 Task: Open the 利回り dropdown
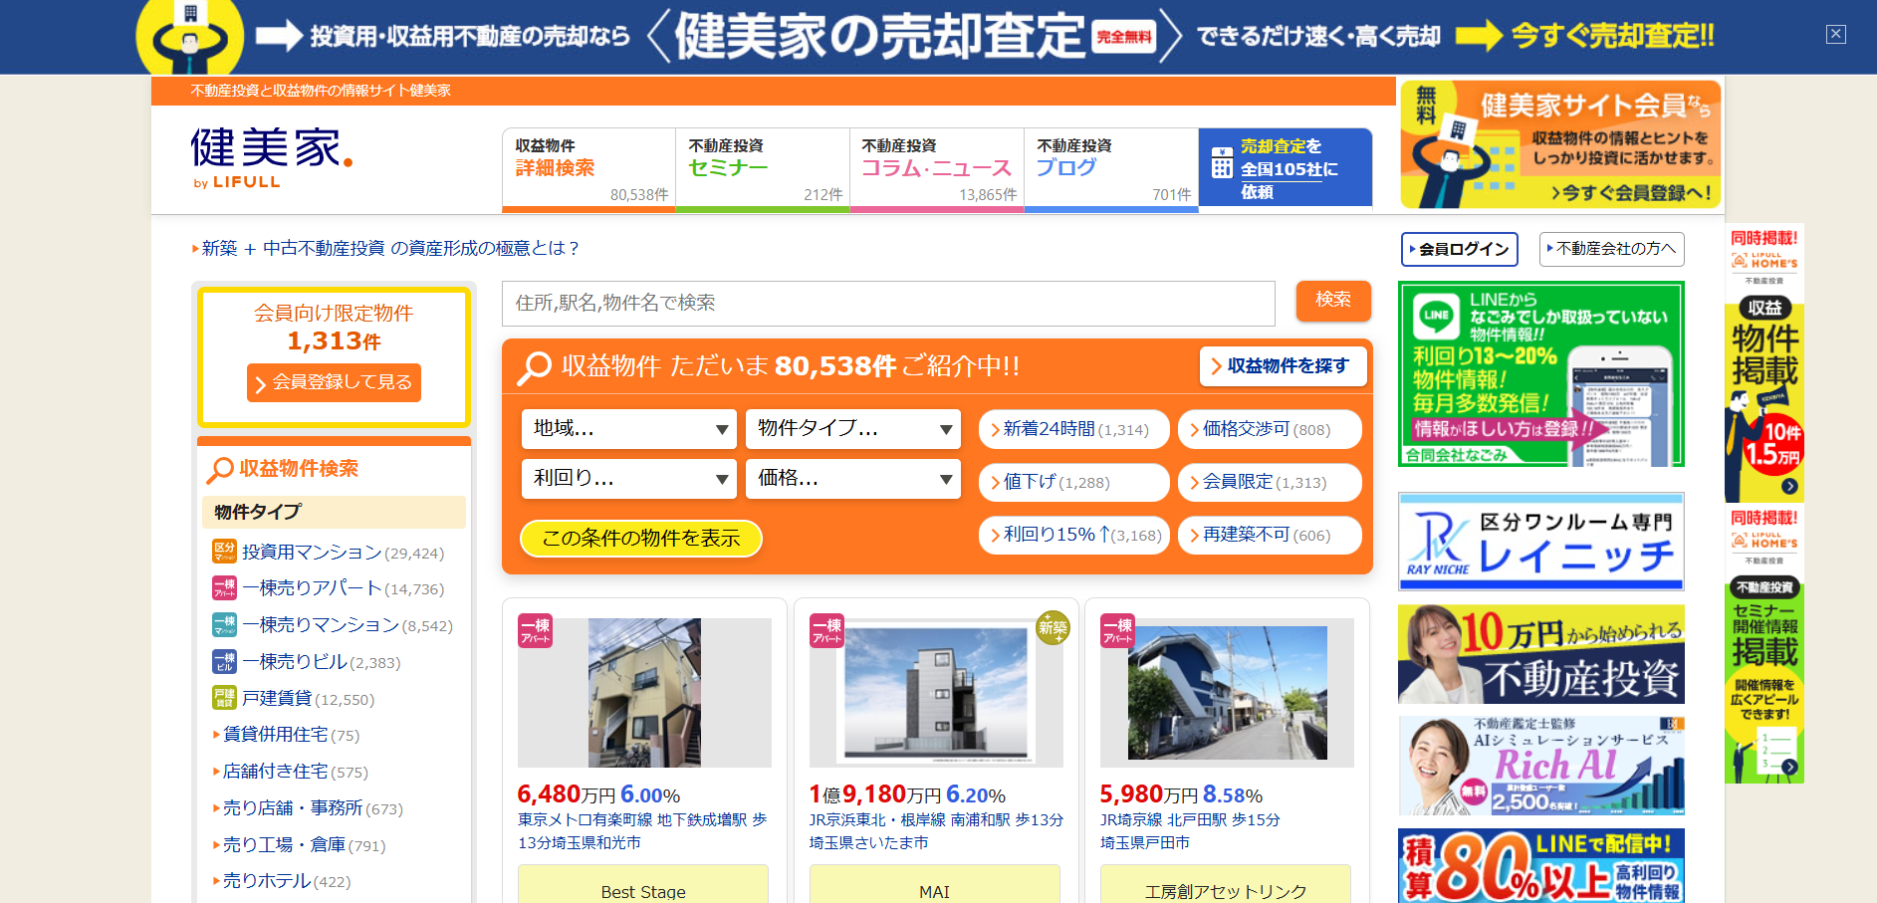coord(628,479)
